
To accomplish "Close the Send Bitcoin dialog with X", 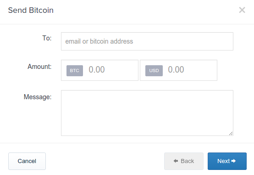I will 242,10.
